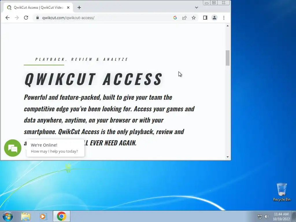Screen dimensions: 296x222
Task: Click the browser forward arrow
Action: [17, 18]
